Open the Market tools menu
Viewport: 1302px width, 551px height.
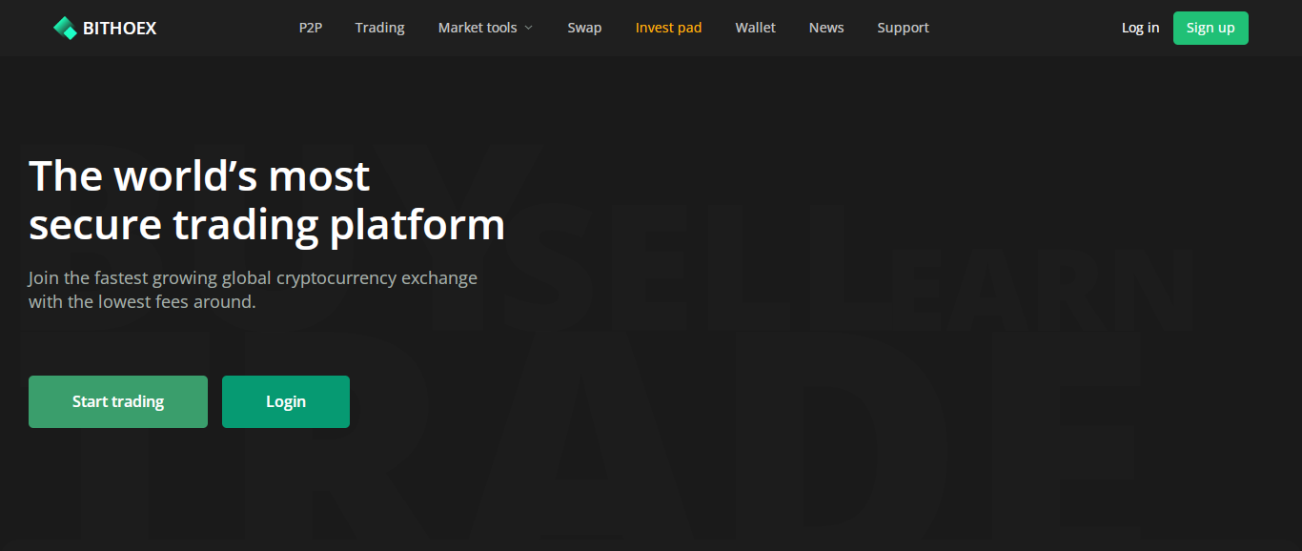pos(477,28)
